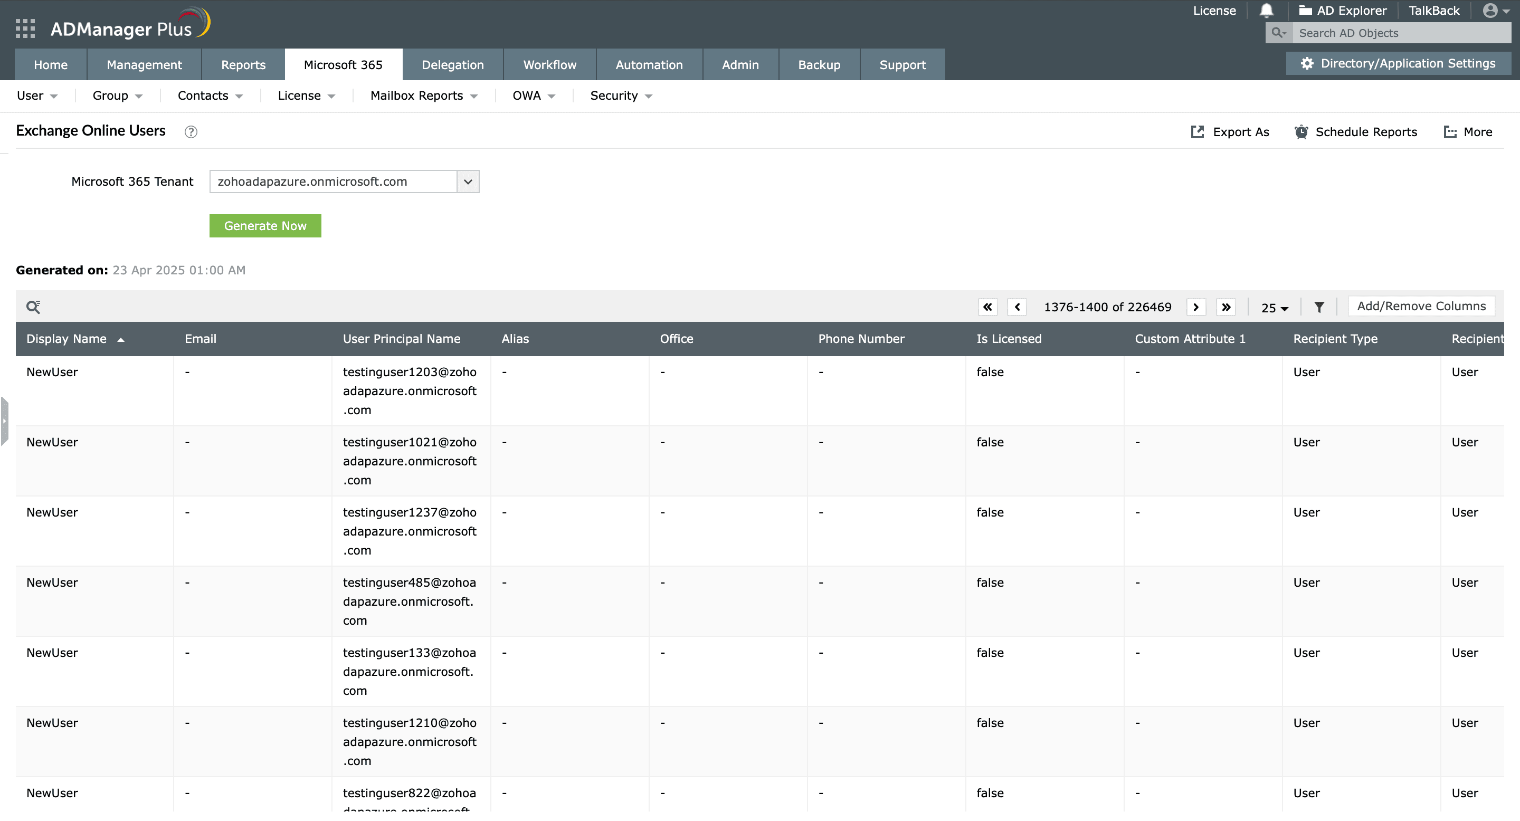Jump to last page icon
The height and width of the screenshot is (821, 1520).
[1226, 307]
